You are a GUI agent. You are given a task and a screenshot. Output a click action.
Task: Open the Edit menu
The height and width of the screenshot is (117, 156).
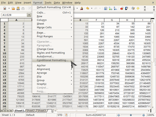(10, 3)
